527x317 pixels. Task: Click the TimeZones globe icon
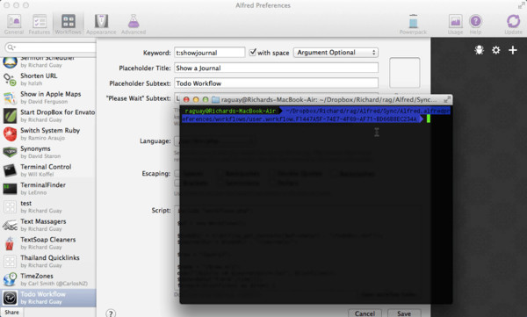(x=10, y=279)
